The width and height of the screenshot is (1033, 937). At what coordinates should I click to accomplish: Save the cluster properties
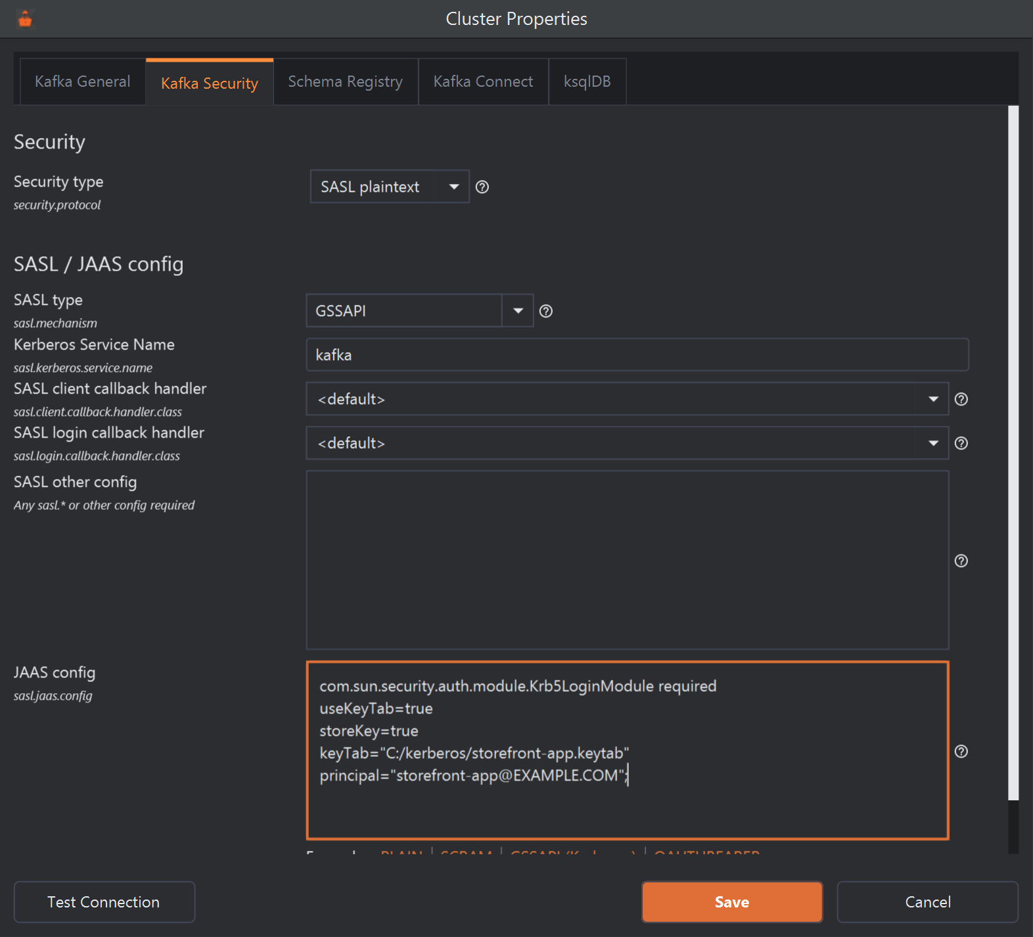(732, 902)
